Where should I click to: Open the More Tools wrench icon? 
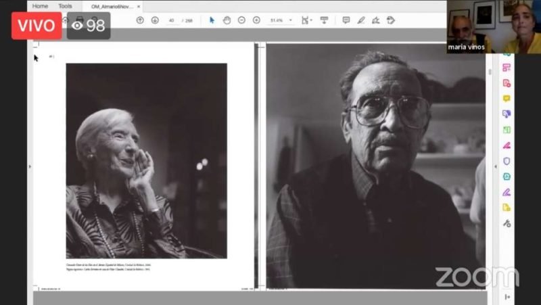click(507, 223)
